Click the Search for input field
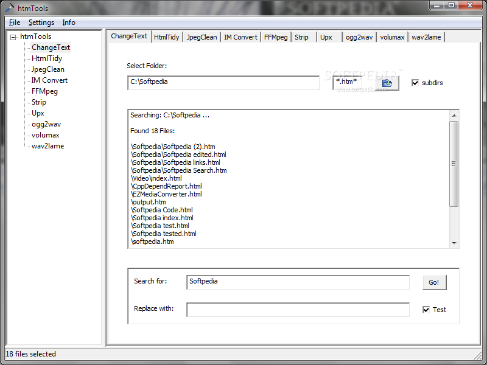Viewport: 487px width, 365px height. (298, 282)
